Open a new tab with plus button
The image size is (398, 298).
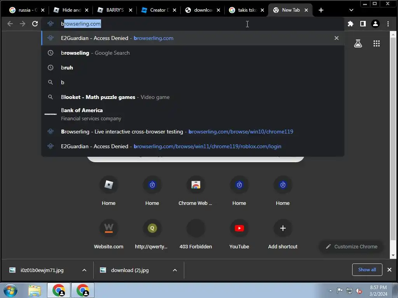pyautogui.click(x=321, y=10)
